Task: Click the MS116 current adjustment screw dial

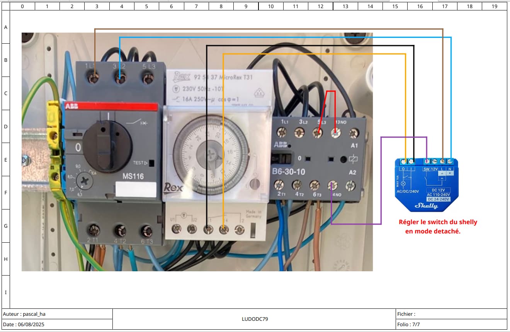Action: tap(83, 181)
